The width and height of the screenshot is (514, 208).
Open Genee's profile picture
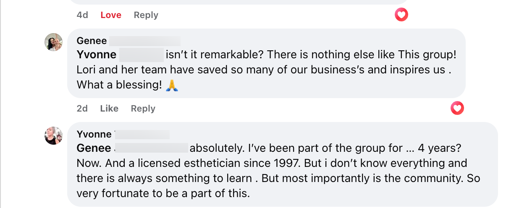pyautogui.click(x=54, y=42)
